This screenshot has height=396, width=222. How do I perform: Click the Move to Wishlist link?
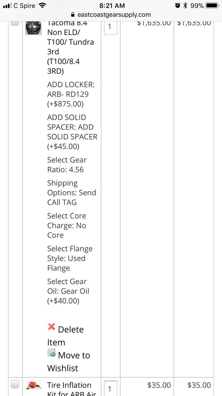[68, 362]
